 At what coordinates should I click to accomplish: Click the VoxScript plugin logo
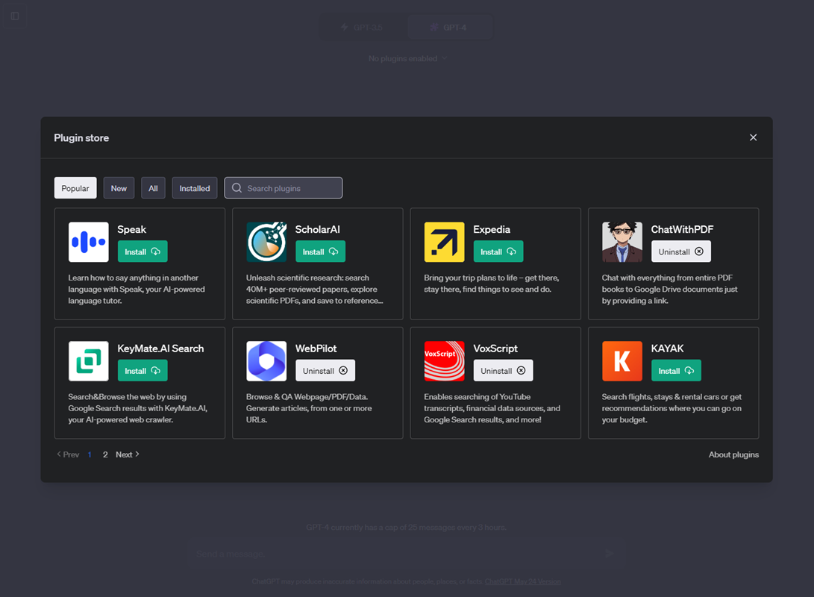(445, 360)
